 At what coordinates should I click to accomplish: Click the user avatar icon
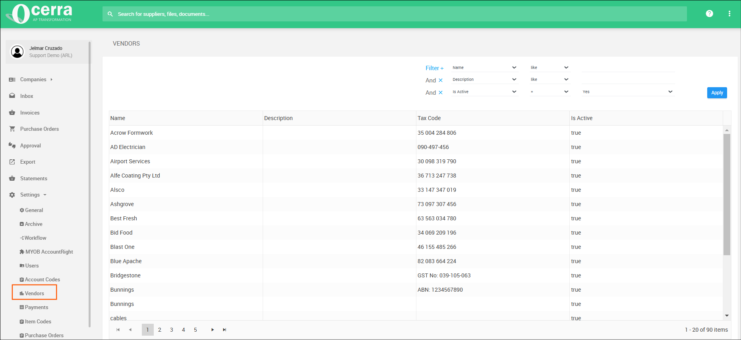(17, 52)
